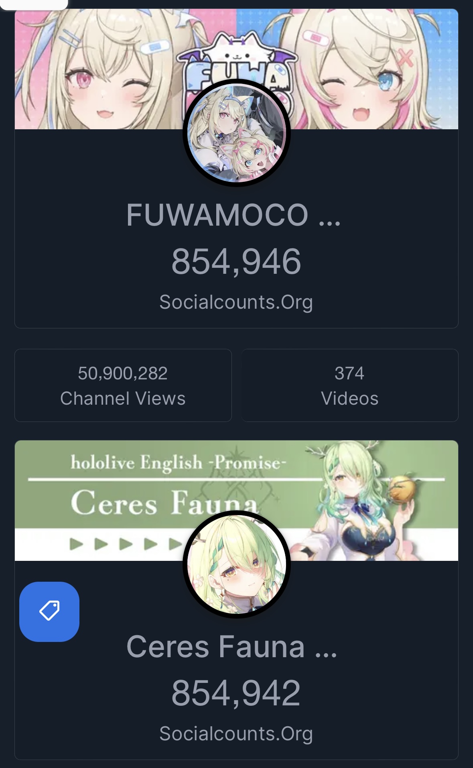Open the Socialcounts.Org link under Ceres Fauna
Screen dimensions: 473x768
click(x=236, y=733)
